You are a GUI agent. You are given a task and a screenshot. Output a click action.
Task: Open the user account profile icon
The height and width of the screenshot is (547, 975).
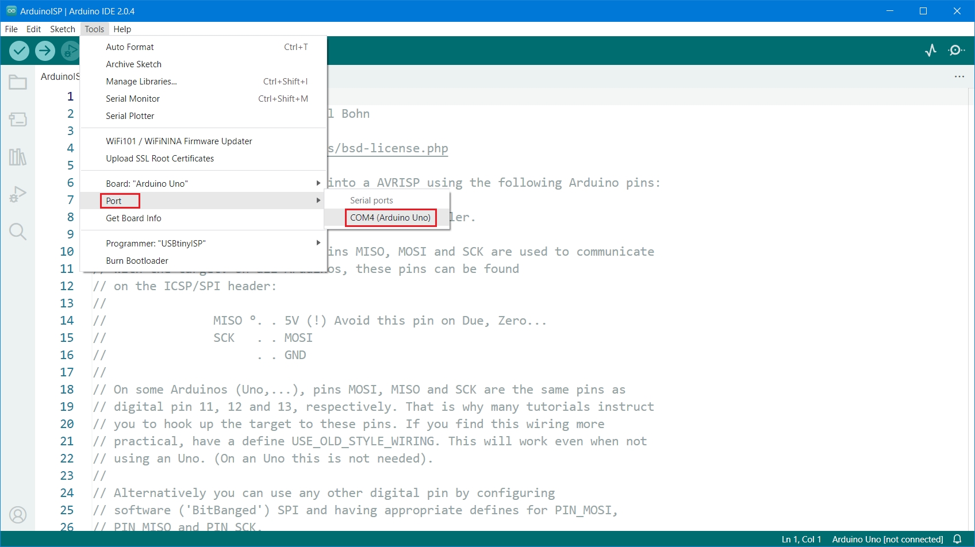[18, 515]
